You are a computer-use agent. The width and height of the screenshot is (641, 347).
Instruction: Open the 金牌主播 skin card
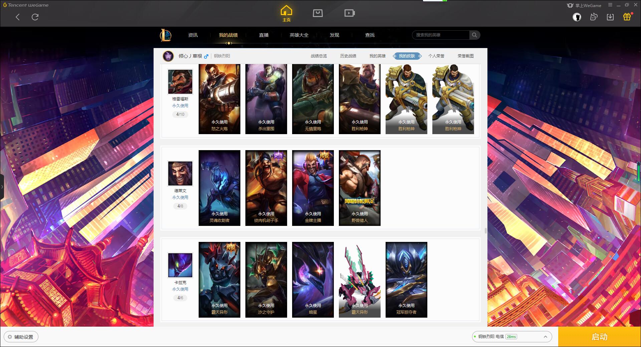click(x=313, y=188)
